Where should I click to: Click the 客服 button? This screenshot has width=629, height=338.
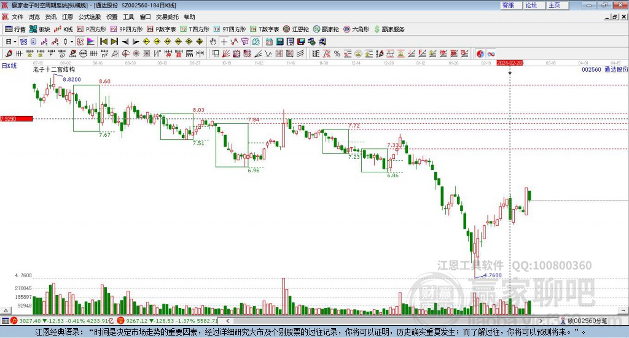point(511,5)
